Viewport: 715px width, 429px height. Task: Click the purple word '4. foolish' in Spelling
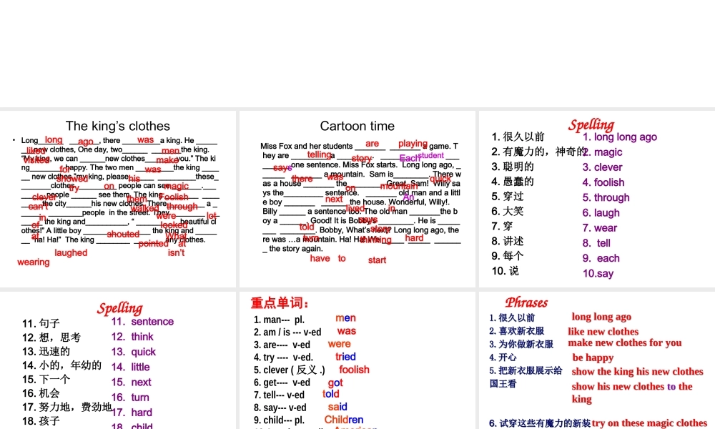click(603, 182)
